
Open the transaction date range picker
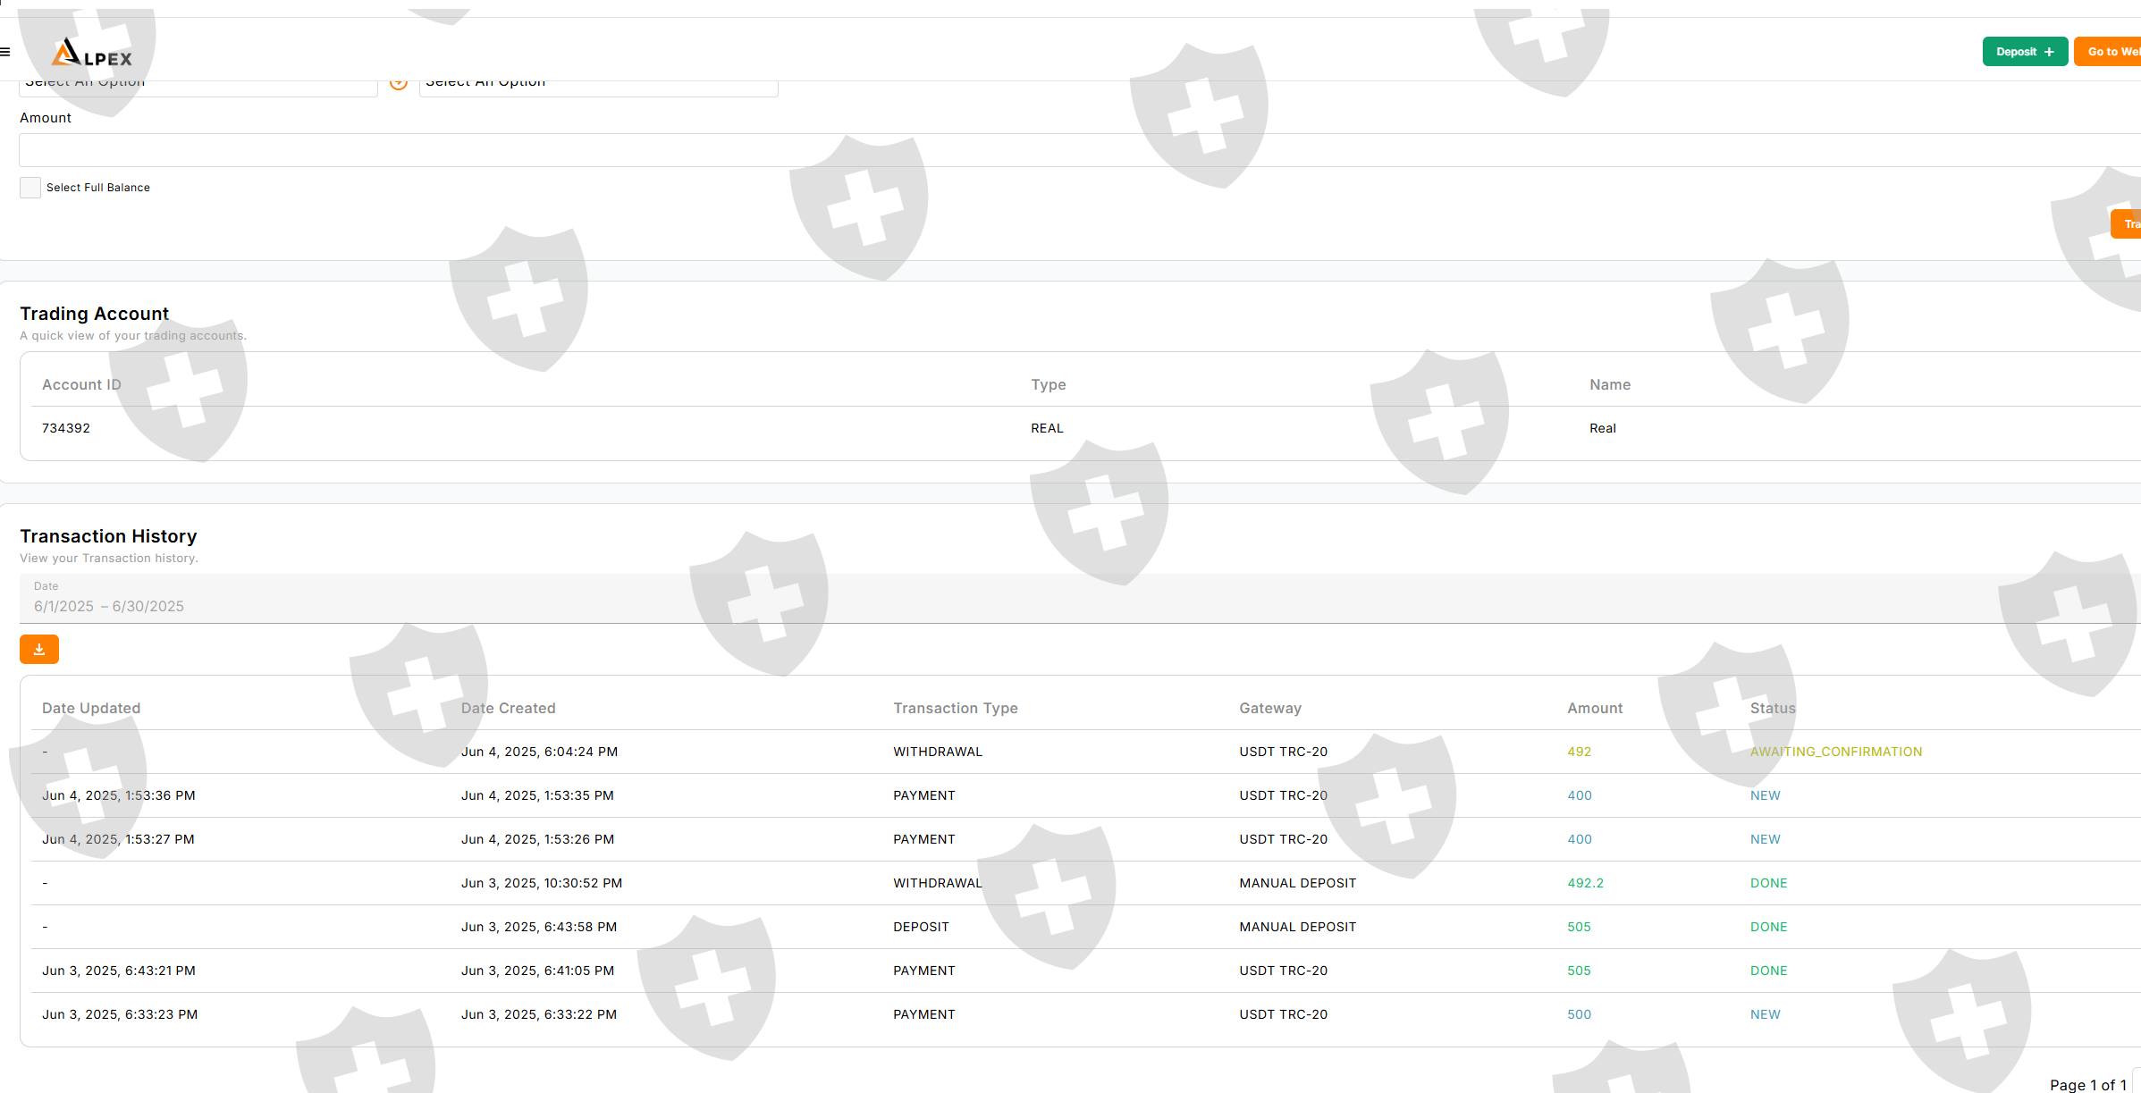pos(108,606)
